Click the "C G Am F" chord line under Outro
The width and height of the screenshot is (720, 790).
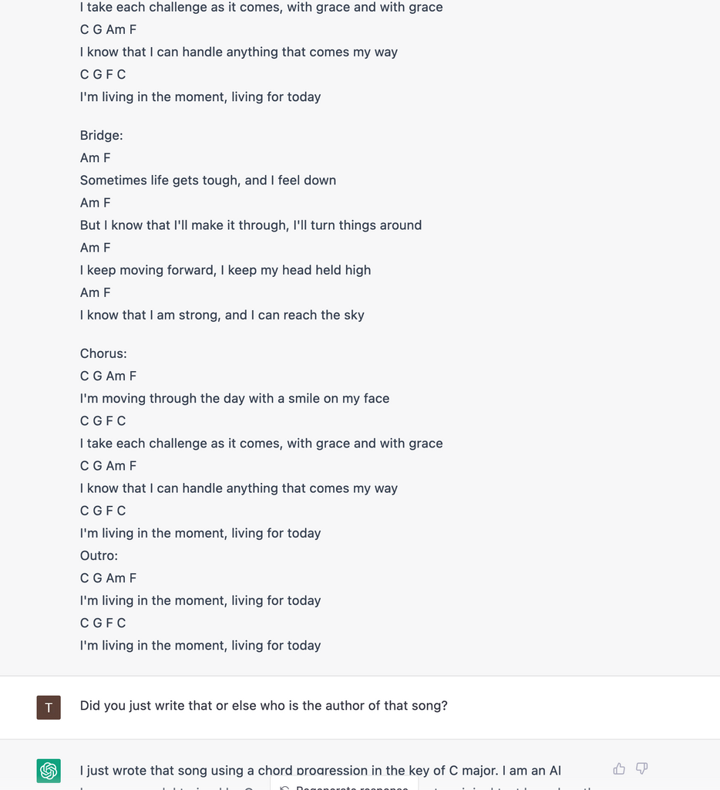108,579
